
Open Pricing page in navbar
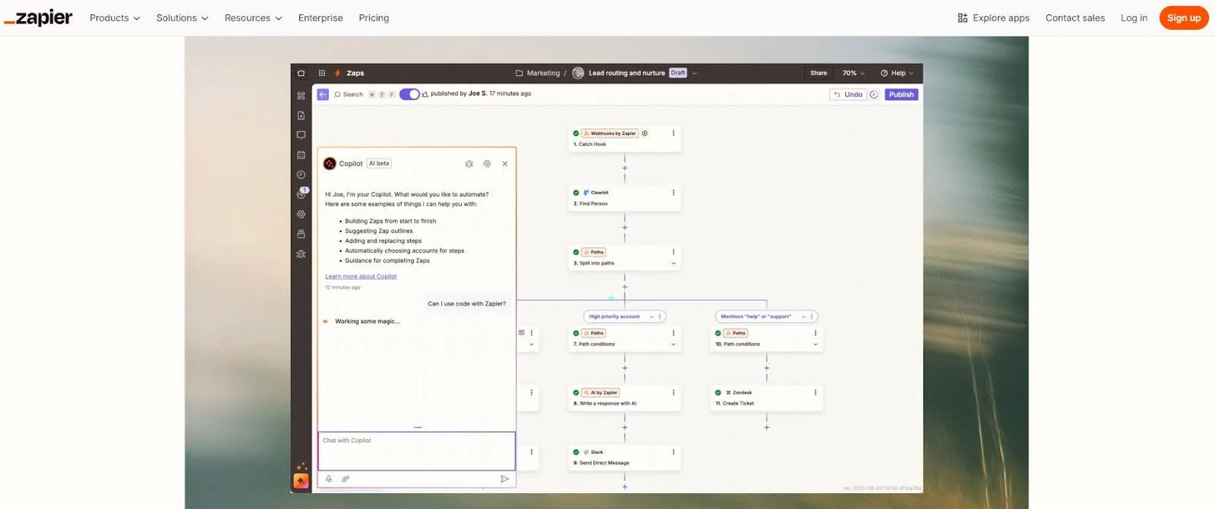click(374, 18)
